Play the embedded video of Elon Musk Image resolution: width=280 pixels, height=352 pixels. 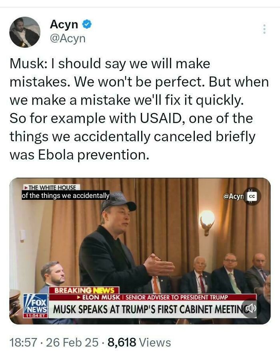click(x=140, y=247)
